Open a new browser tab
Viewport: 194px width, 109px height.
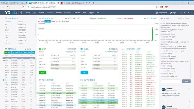pyautogui.click(x=93, y=3)
